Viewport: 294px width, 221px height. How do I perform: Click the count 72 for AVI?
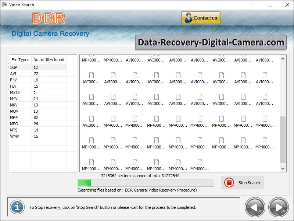point(36,74)
